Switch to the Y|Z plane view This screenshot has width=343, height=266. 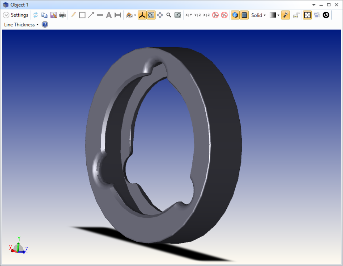(x=198, y=15)
